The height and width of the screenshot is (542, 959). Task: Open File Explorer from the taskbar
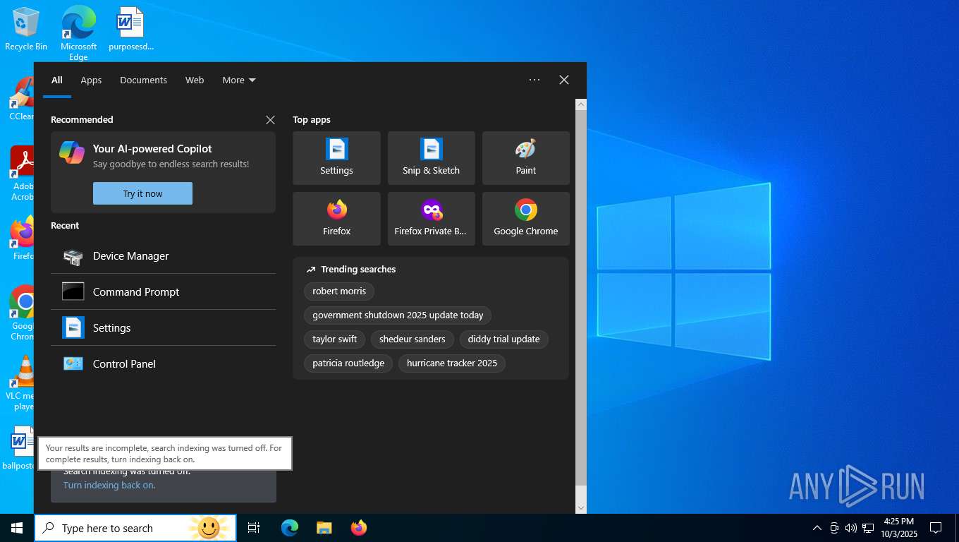pos(324,528)
